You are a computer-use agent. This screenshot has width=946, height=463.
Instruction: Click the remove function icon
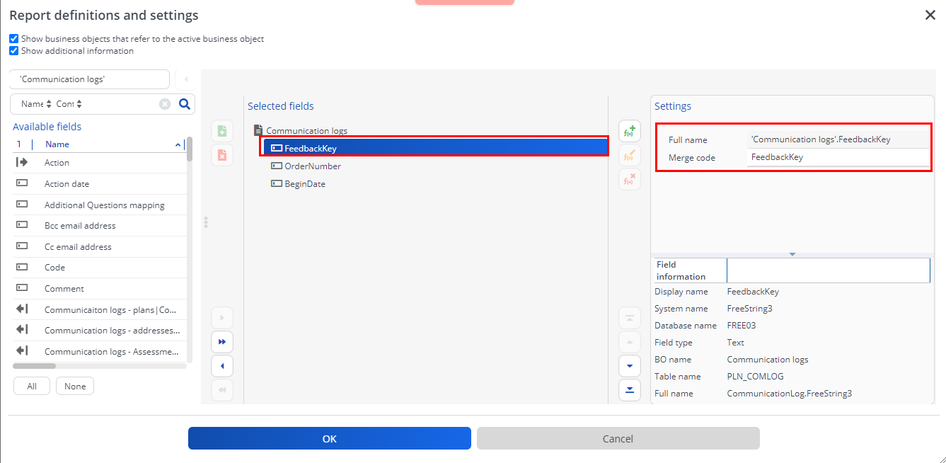click(629, 179)
